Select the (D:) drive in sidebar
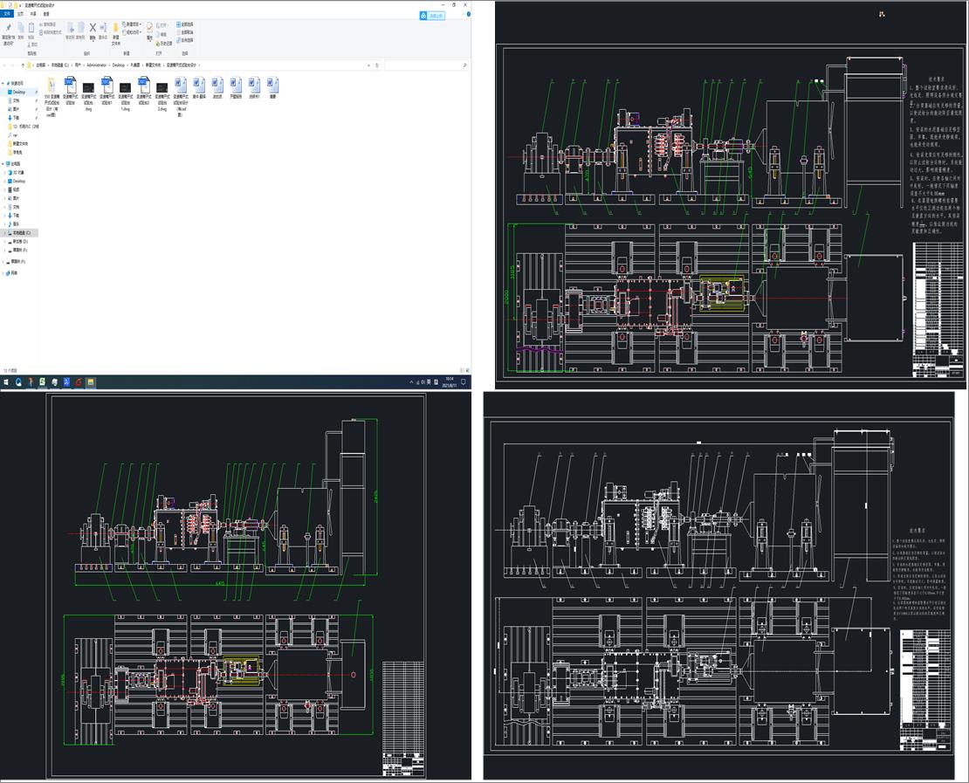The height and width of the screenshot is (783, 969). click(x=18, y=242)
